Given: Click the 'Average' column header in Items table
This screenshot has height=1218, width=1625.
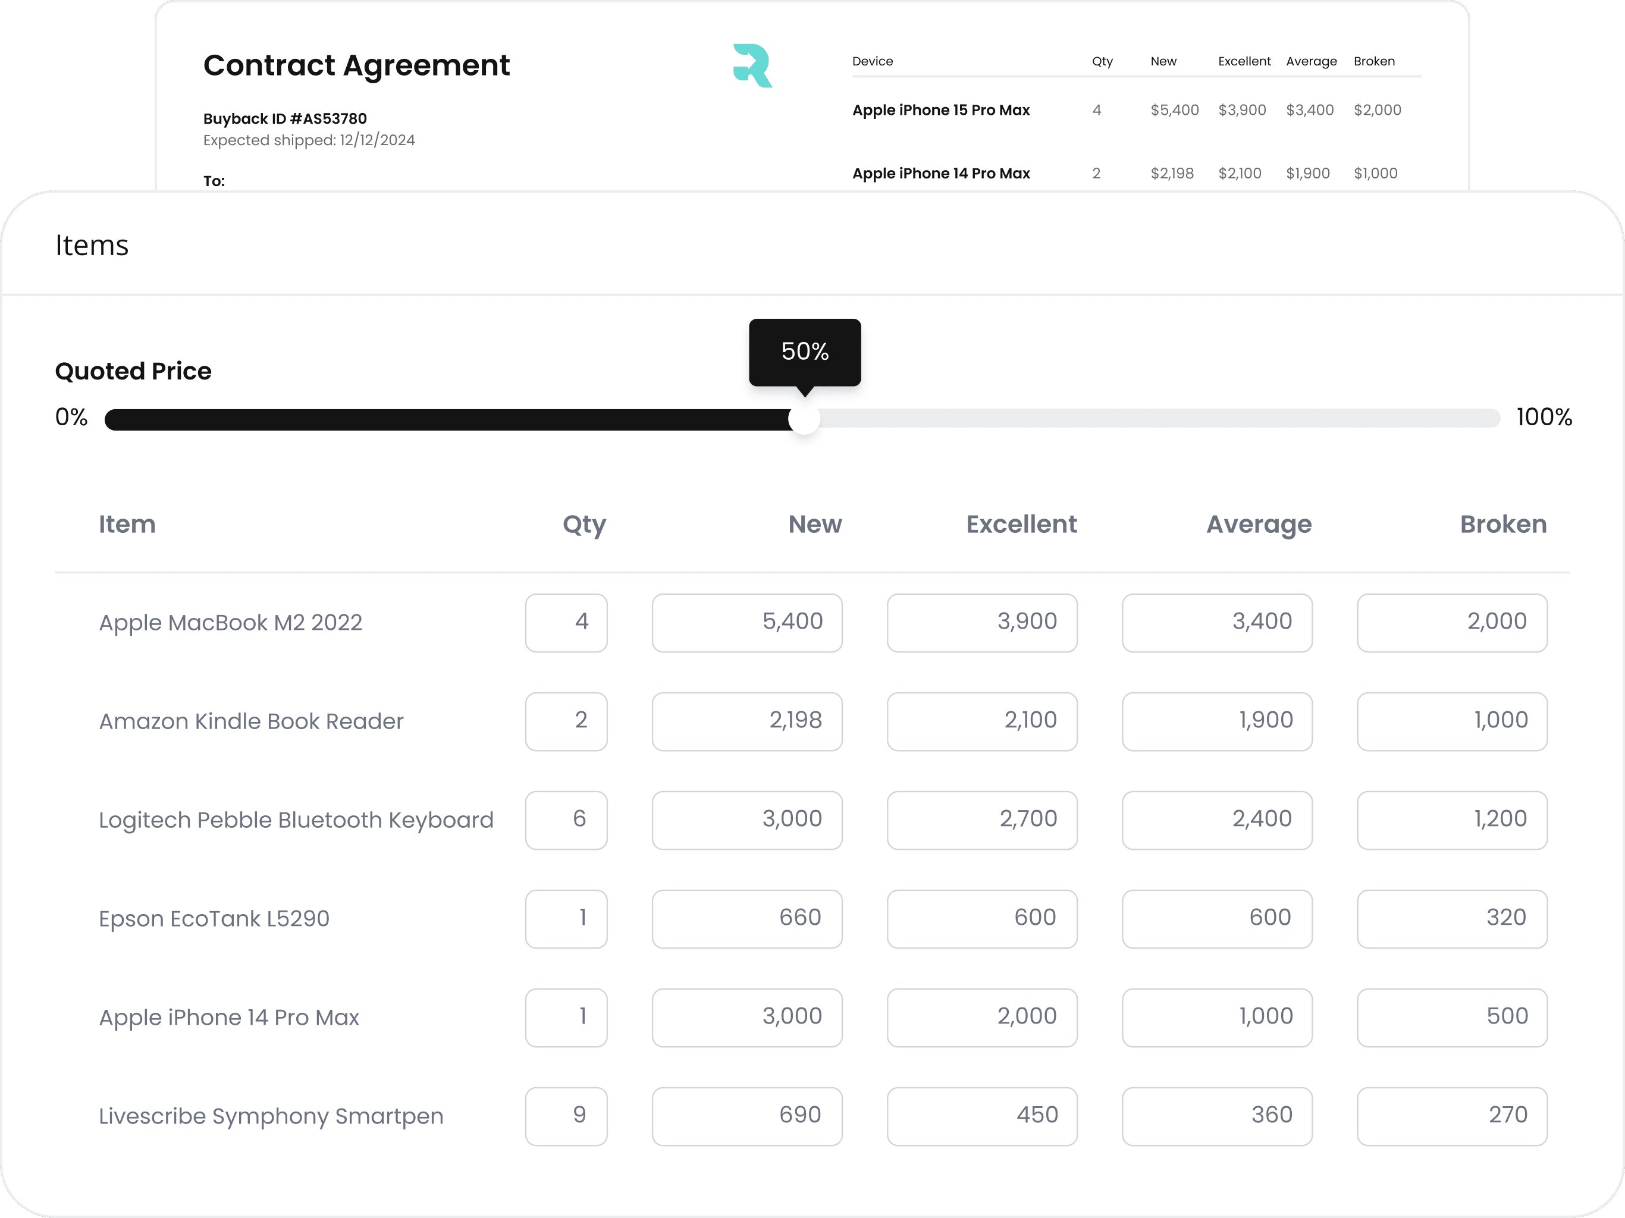Looking at the screenshot, I should point(1259,525).
